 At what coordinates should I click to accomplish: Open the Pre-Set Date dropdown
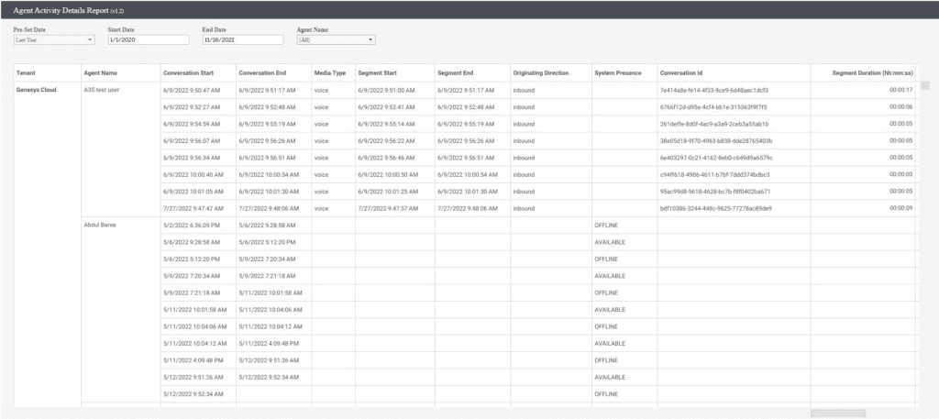click(x=54, y=40)
